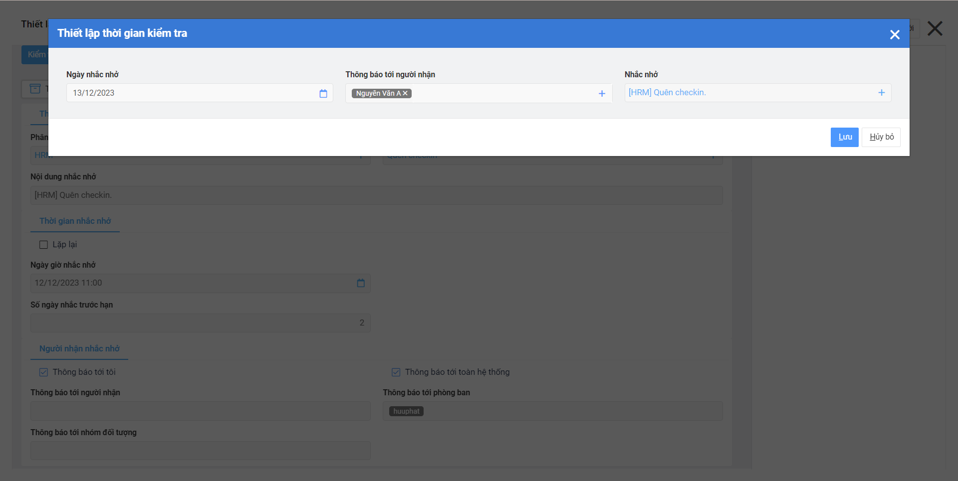Click the Ngày nhắc nhở date field 13/12/2023
Screen dimensions: 958x481
(200, 93)
